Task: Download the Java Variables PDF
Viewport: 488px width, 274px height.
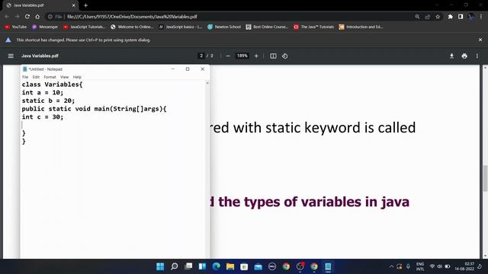Action: pyautogui.click(x=451, y=56)
